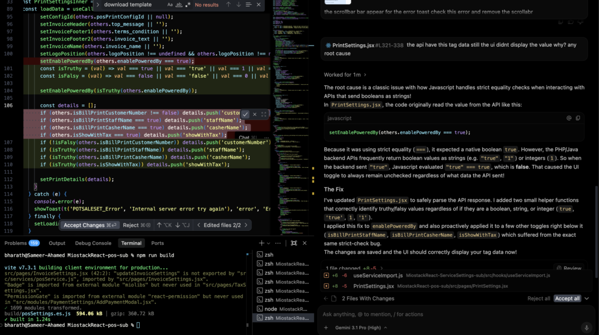599x335 pixels.
Task: Select the node terminal in the list
Action: pos(283,309)
